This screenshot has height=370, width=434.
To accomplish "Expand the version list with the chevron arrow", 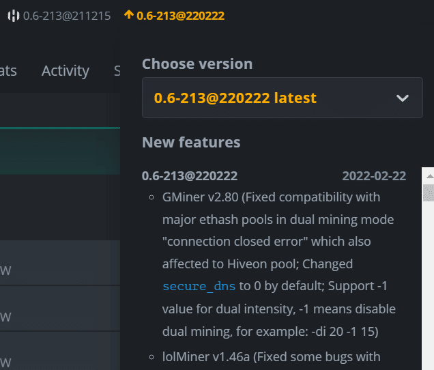I will [x=402, y=98].
